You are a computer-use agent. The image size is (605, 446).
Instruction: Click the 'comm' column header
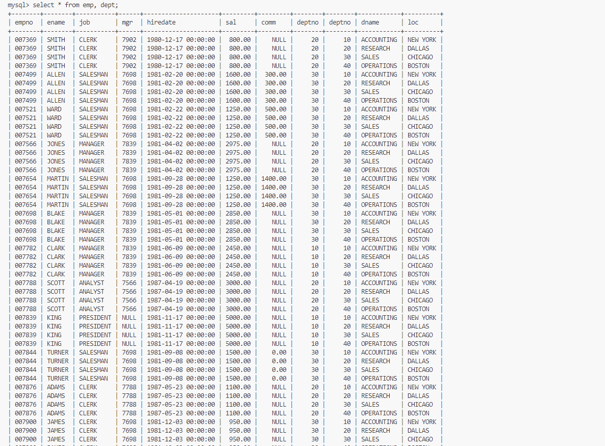268,22
